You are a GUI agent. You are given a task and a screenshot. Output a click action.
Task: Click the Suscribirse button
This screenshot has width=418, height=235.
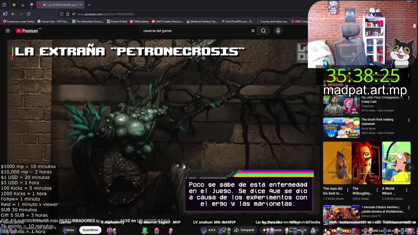point(90,230)
